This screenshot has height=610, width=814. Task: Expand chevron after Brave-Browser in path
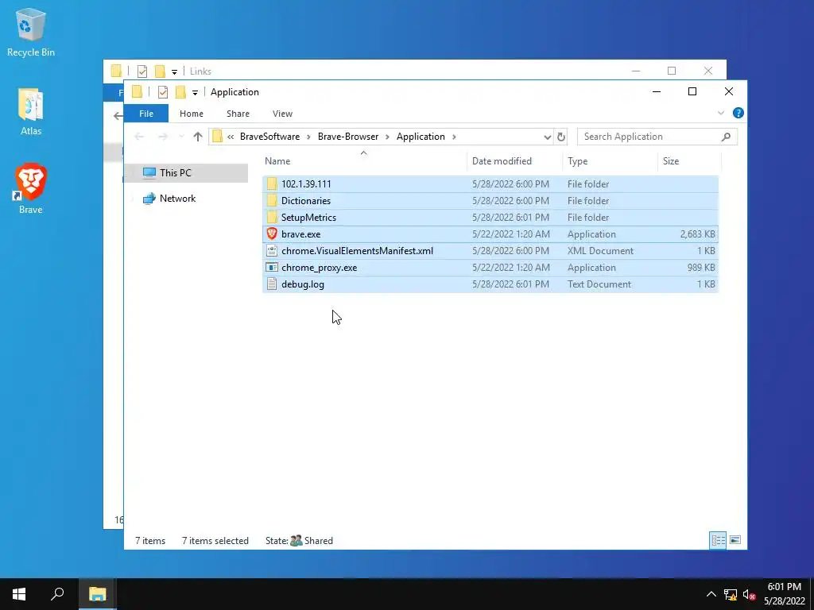coord(387,137)
